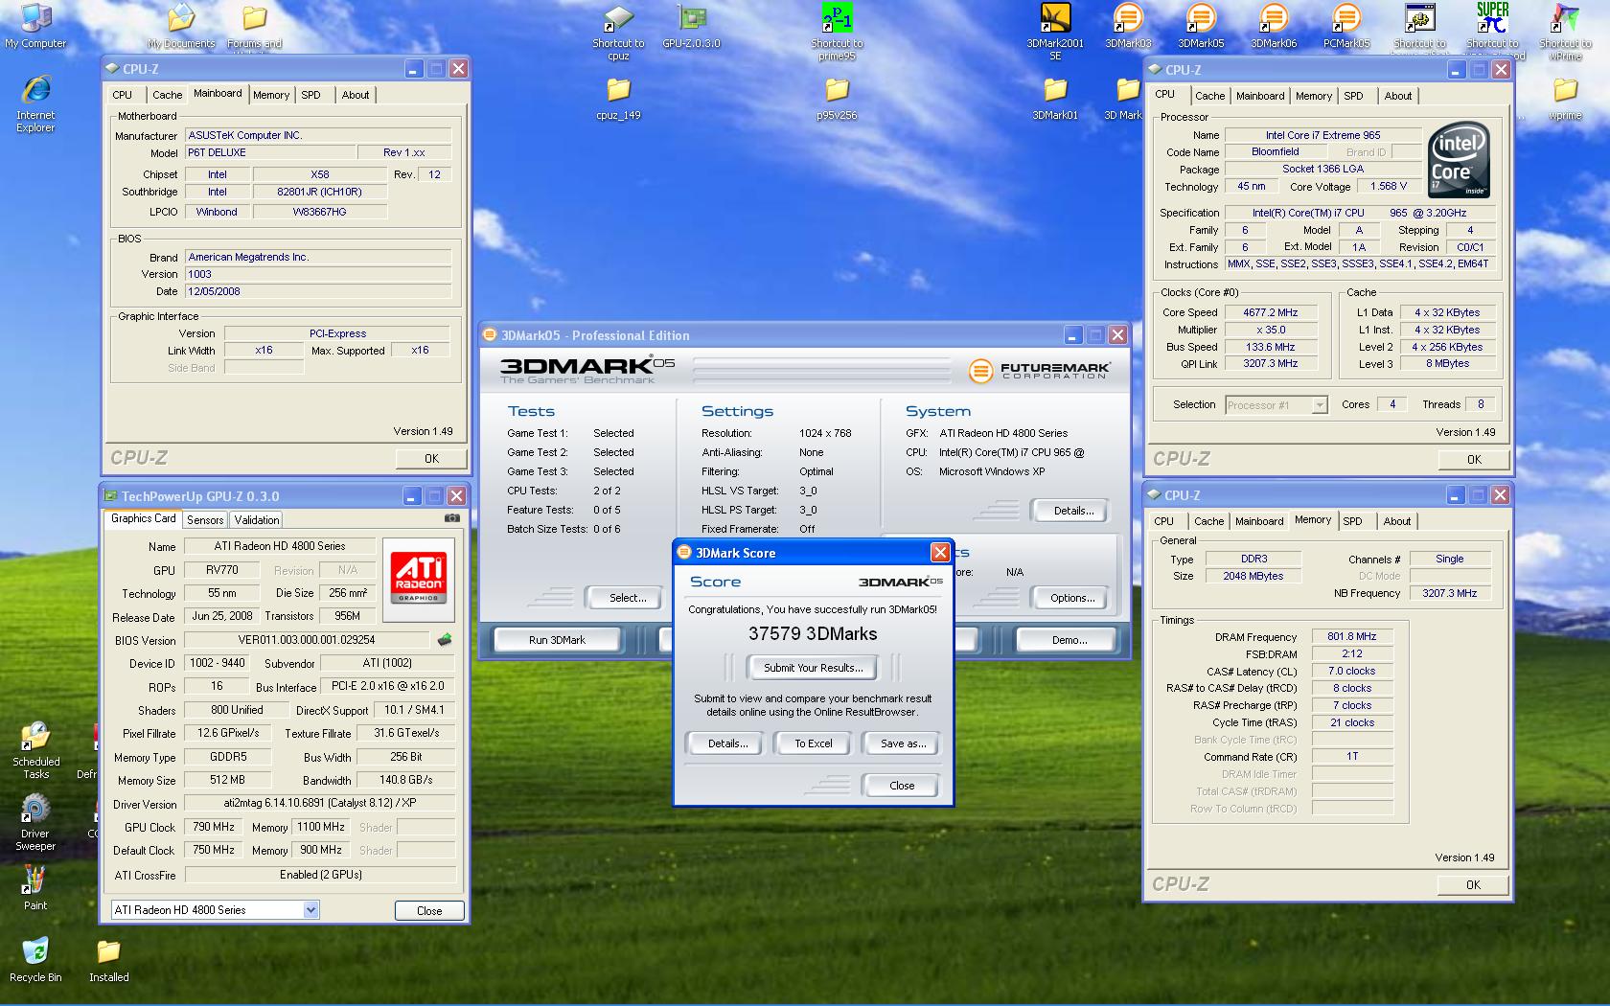This screenshot has width=1610, height=1006.
Task: Open cpuz_149 folder on desktop
Action: pyautogui.click(x=618, y=99)
